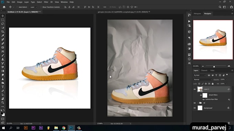Click Lock position icon in Layers
This screenshot has height=131, width=234.
(x=206, y=84)
